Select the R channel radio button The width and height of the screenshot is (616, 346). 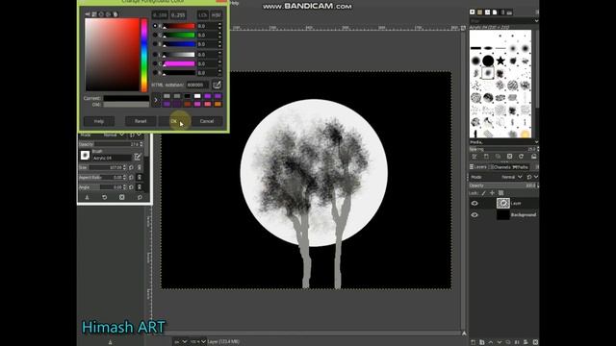(x=155, y=26)
